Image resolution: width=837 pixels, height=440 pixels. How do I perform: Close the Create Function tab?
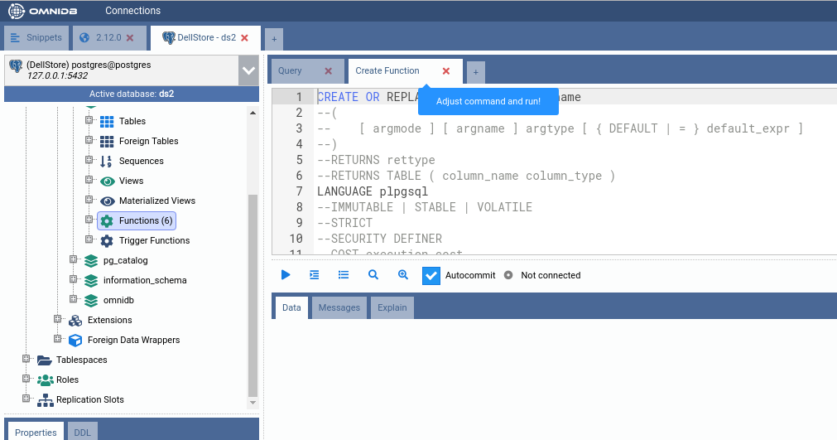446,71
